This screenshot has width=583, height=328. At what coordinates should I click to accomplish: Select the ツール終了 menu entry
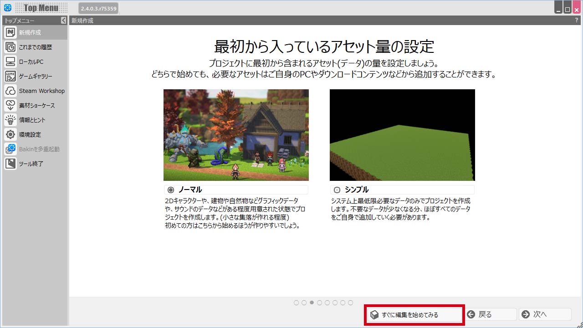click(x=35, y=164)
